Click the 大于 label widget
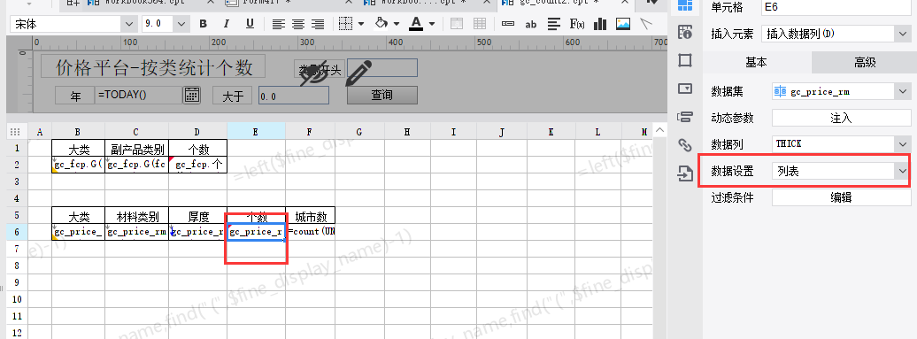This screenshot has width=917, height=339. (x=232, y=96)
